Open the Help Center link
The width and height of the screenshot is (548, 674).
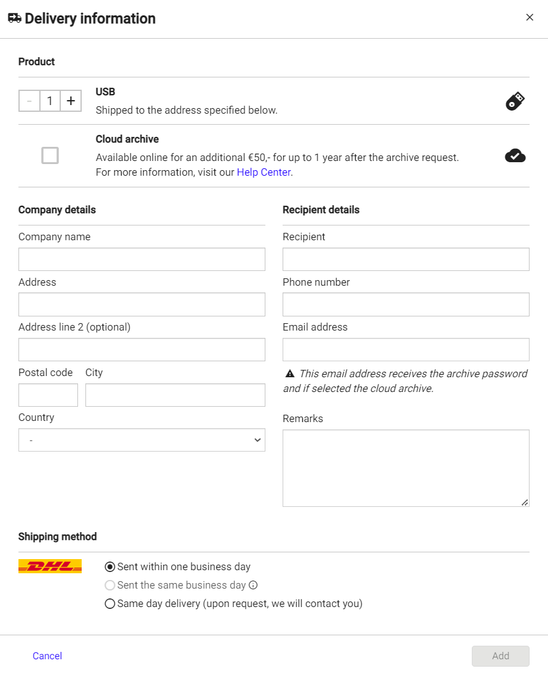(x=264, y=172)
